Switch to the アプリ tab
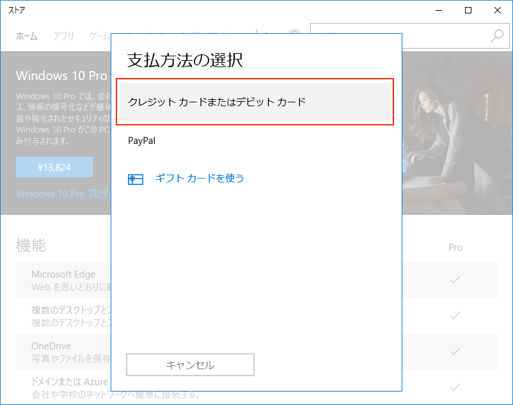This screenshot has width=513, height=405. coord(63,36)
